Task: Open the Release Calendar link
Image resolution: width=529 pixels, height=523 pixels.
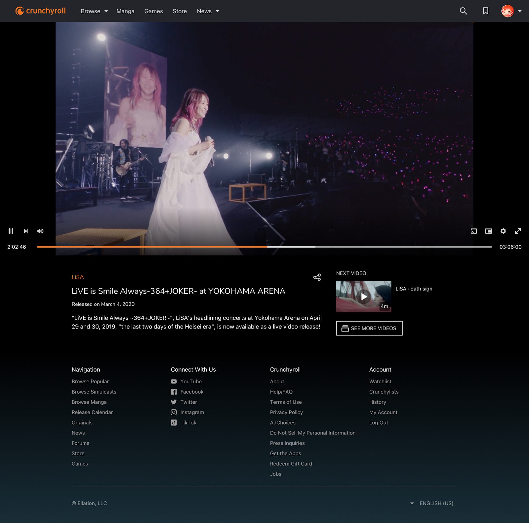Action: [x=92, y=412]
